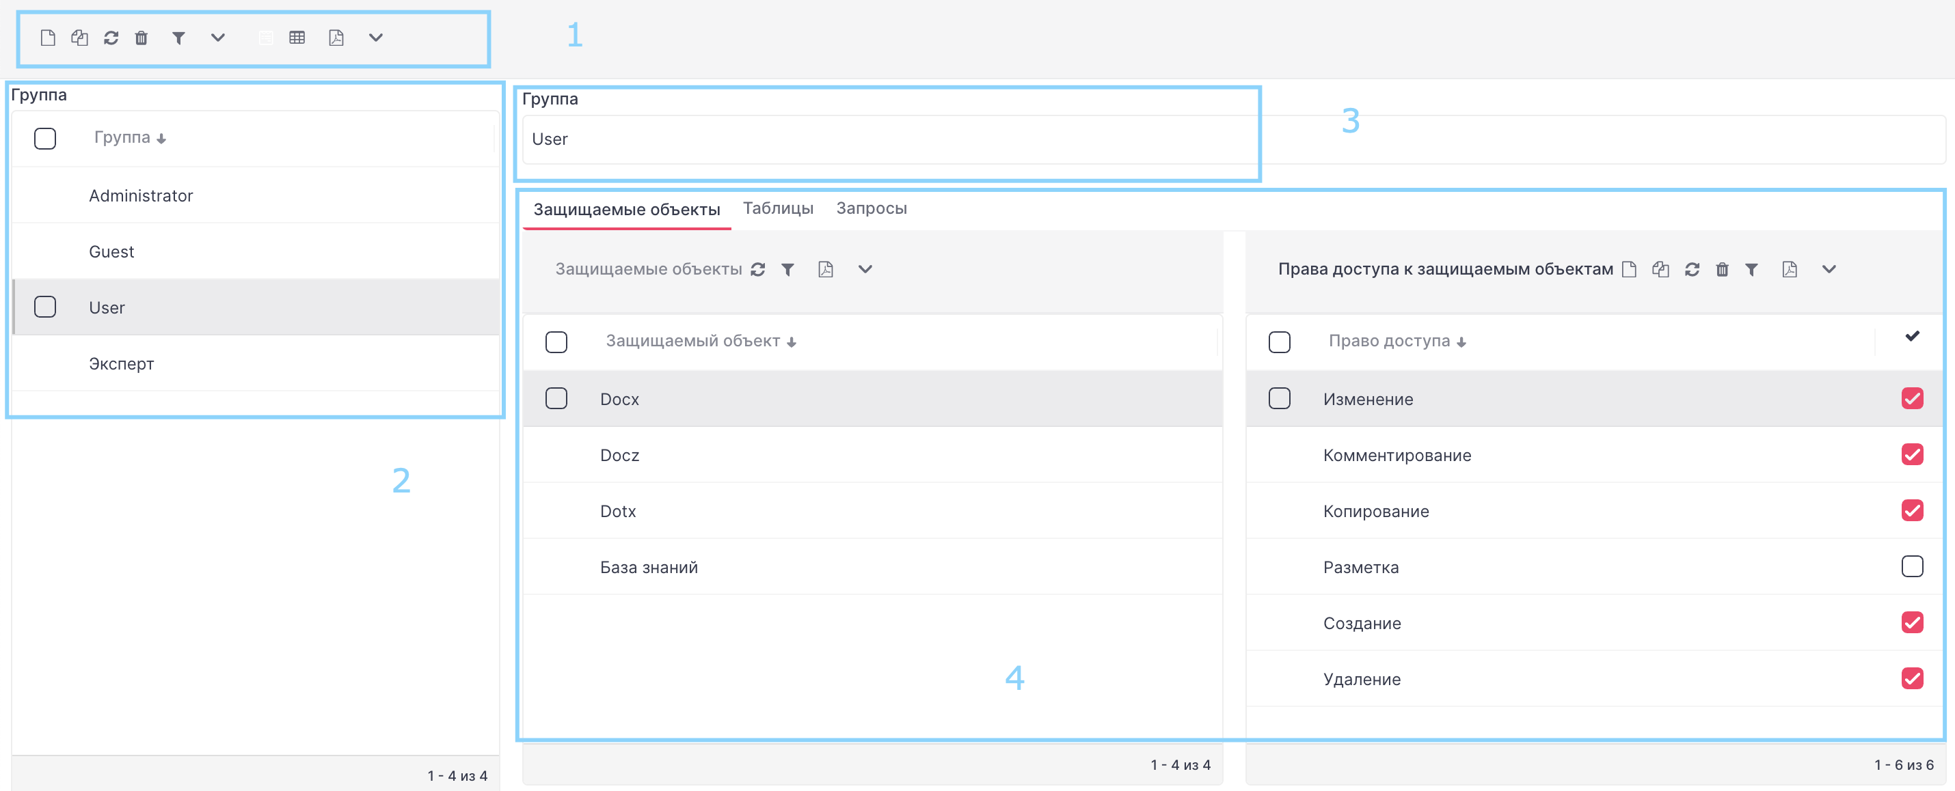Image resolution: width=1955 pixels, height=791 pixels.
Task: Export Права доступа panel to PDF
Action: (x=1790, y=269)
